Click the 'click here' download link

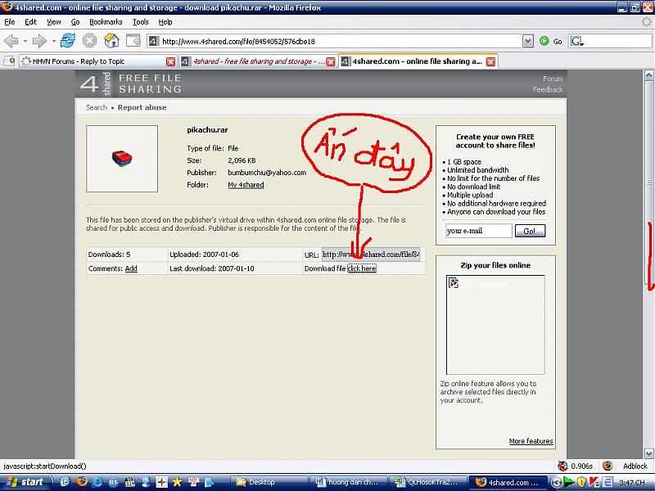(361, 268)
